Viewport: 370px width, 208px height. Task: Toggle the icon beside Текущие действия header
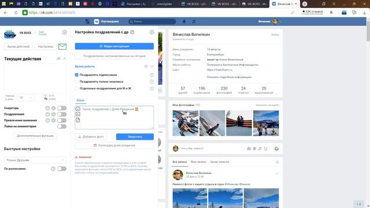click(58, 58)
